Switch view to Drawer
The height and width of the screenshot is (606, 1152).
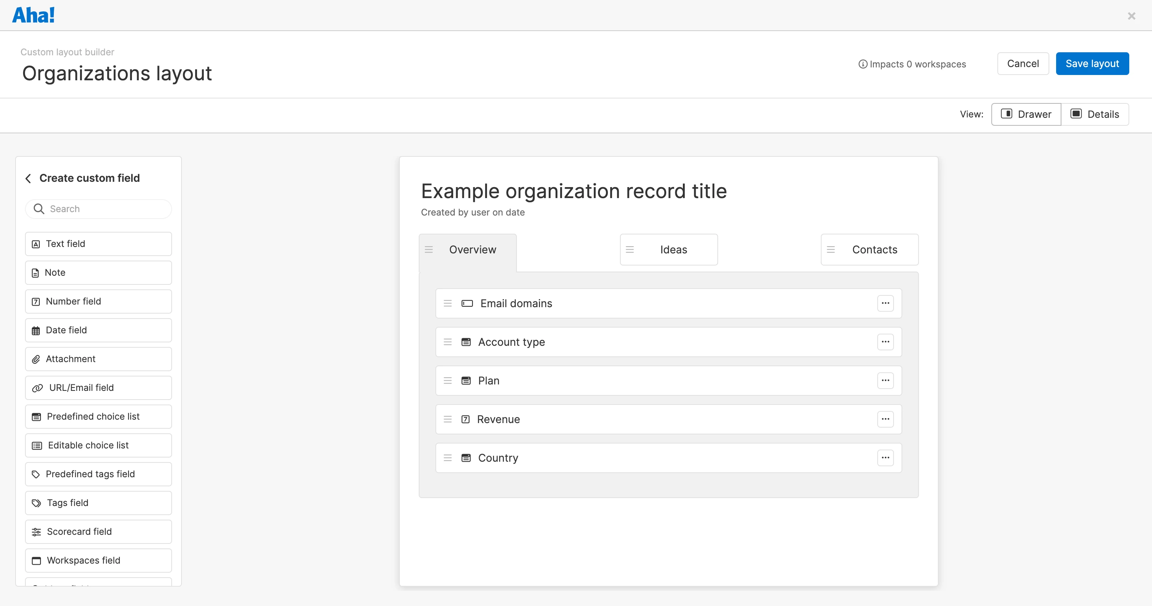[x=1026, y=114]
